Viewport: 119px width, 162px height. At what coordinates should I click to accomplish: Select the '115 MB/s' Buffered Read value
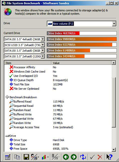coord(59,102)
